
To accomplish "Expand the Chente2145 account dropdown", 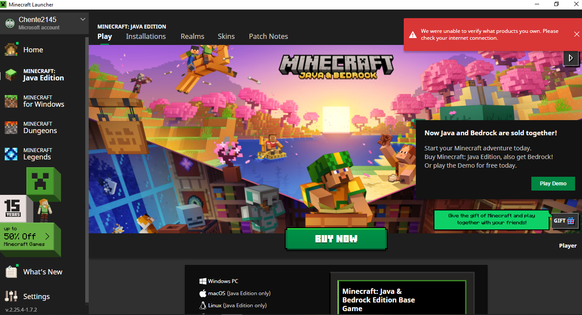I will 83,19.
